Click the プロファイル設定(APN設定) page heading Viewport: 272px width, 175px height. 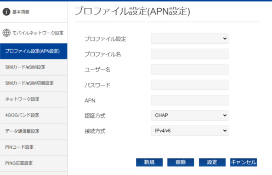tap(132, 12)
